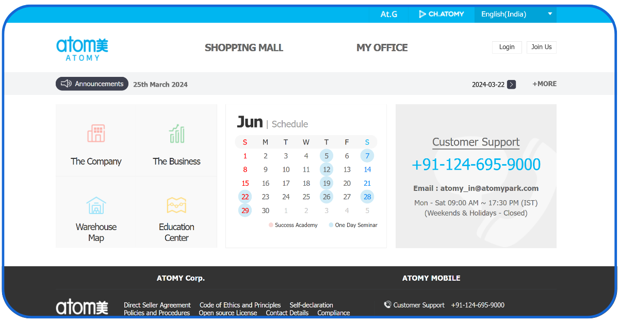Open Policies and Procedures link
Image resolution: width=619 pixels, height=324 pixels.
coord(157,313)
